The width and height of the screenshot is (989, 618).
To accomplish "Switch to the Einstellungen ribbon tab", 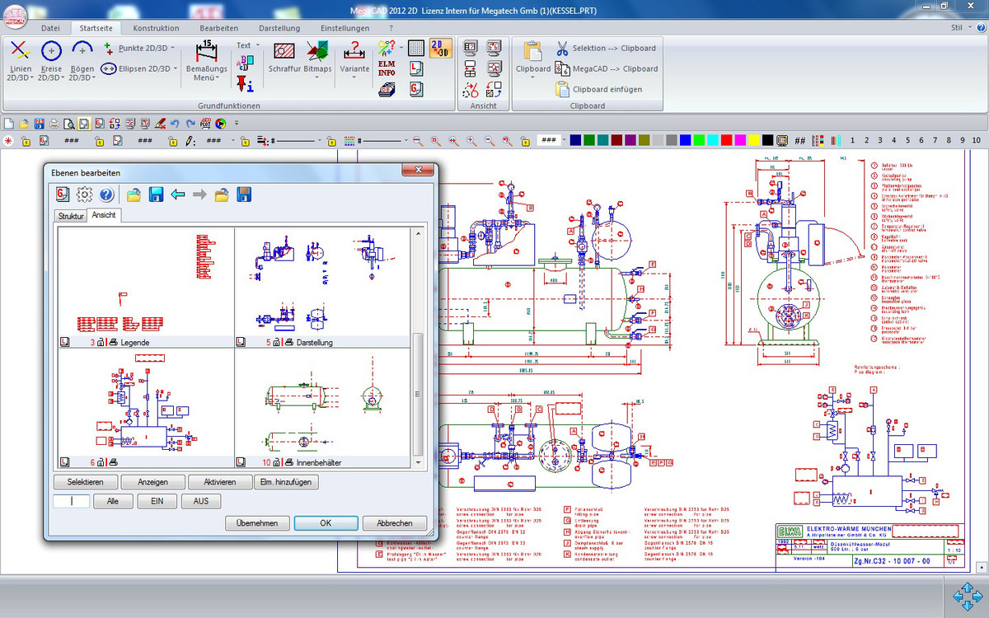I will (345, 28).
